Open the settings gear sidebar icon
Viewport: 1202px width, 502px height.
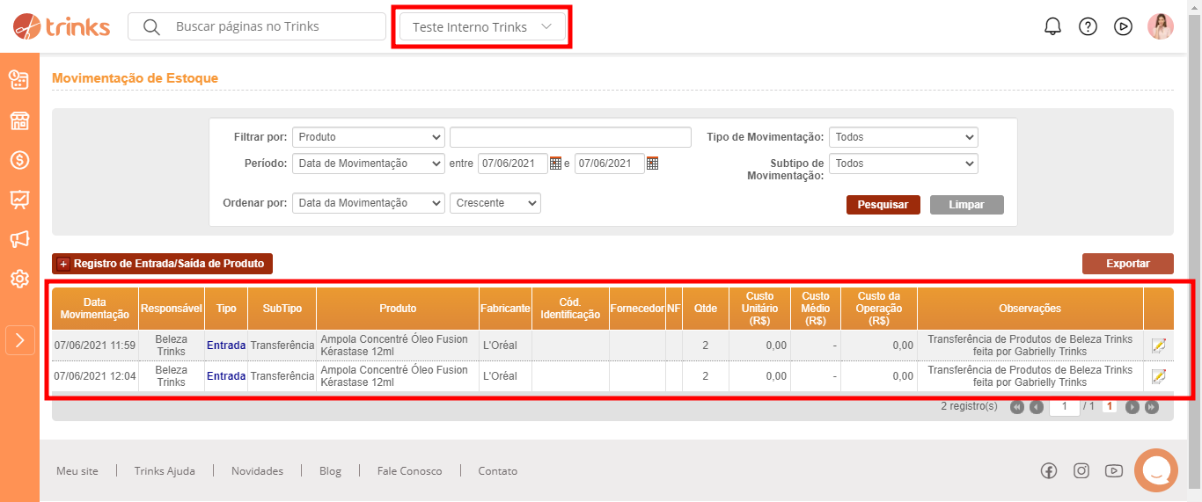click(19, 279)
